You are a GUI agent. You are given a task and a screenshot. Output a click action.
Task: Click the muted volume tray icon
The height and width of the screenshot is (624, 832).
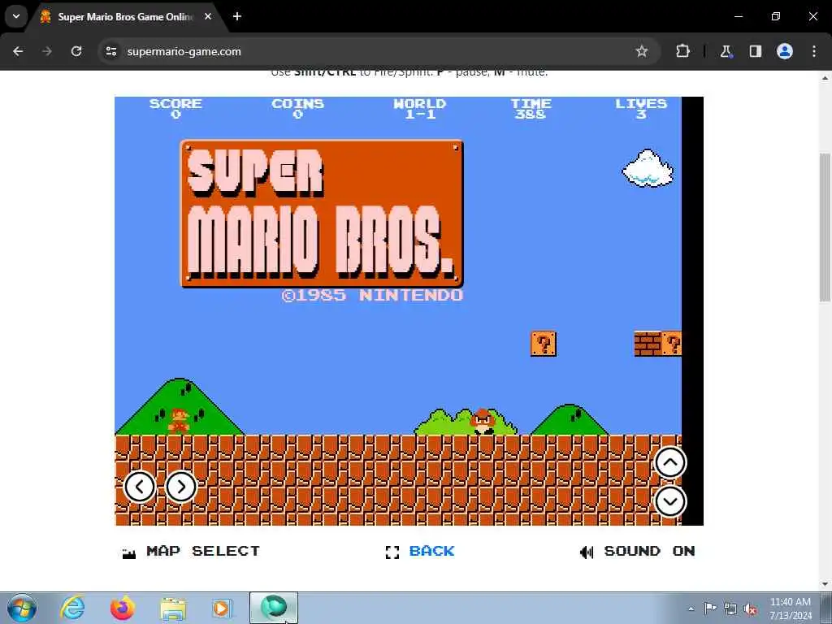pyautogui.click(x=750, y=609)
